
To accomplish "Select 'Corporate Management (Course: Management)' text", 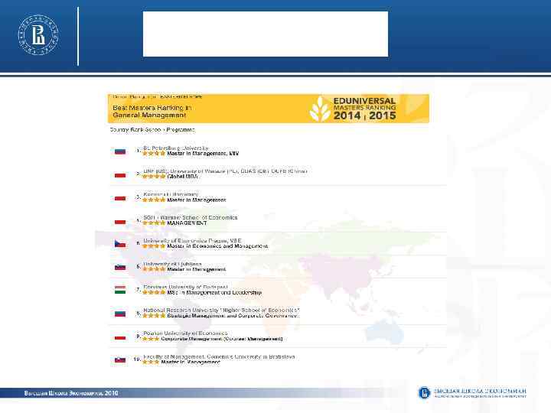I will [x=222, y=339].
